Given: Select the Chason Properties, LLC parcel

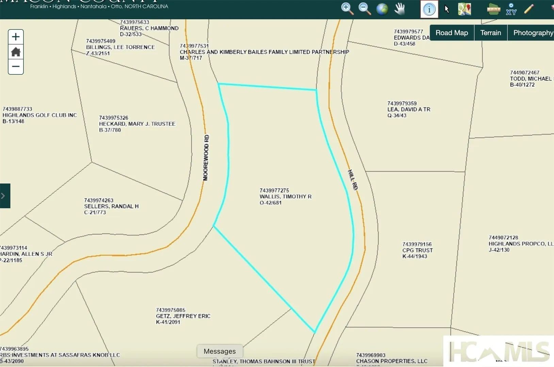Looking at the screenshot, I should [391, 360].
